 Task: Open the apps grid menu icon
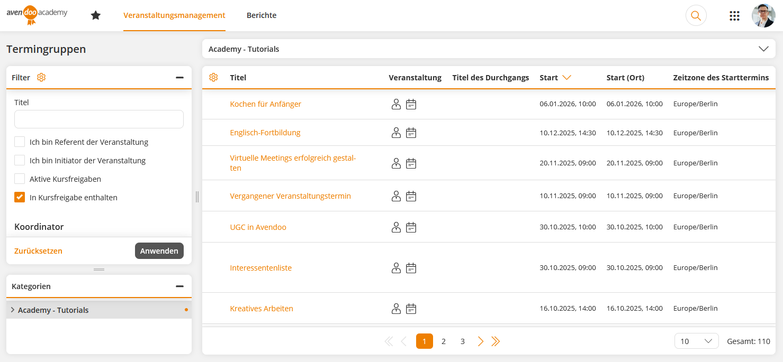[x=734, y=15]
